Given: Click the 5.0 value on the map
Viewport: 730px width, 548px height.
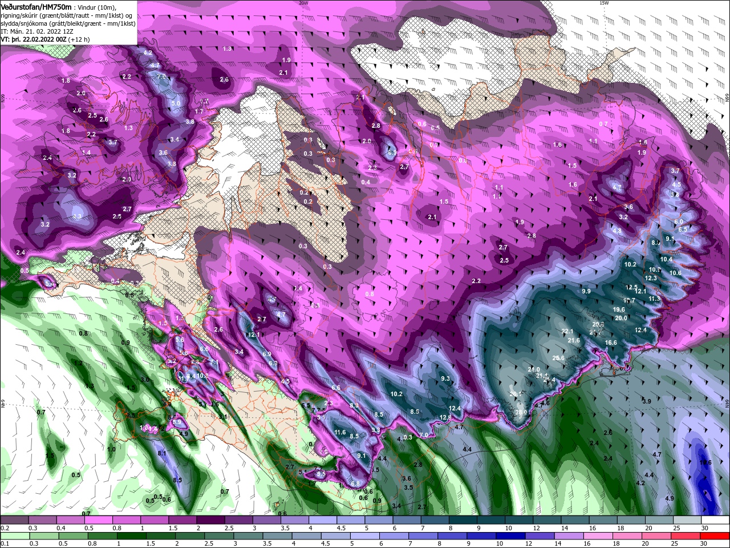Looking at the screenshot, I should (x=176, y=103).
